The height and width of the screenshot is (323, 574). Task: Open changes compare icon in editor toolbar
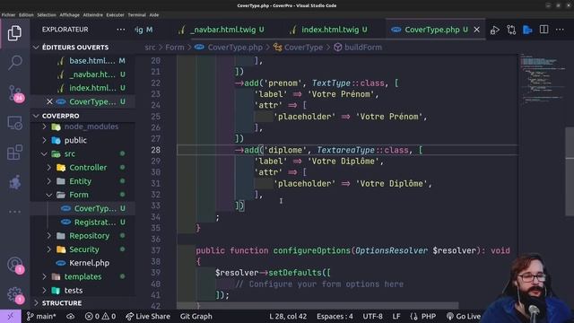click(511, 30)
